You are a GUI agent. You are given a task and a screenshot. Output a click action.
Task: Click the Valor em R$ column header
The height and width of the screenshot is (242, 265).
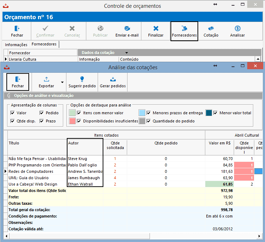pyautogui.click(x=220, y=147)
